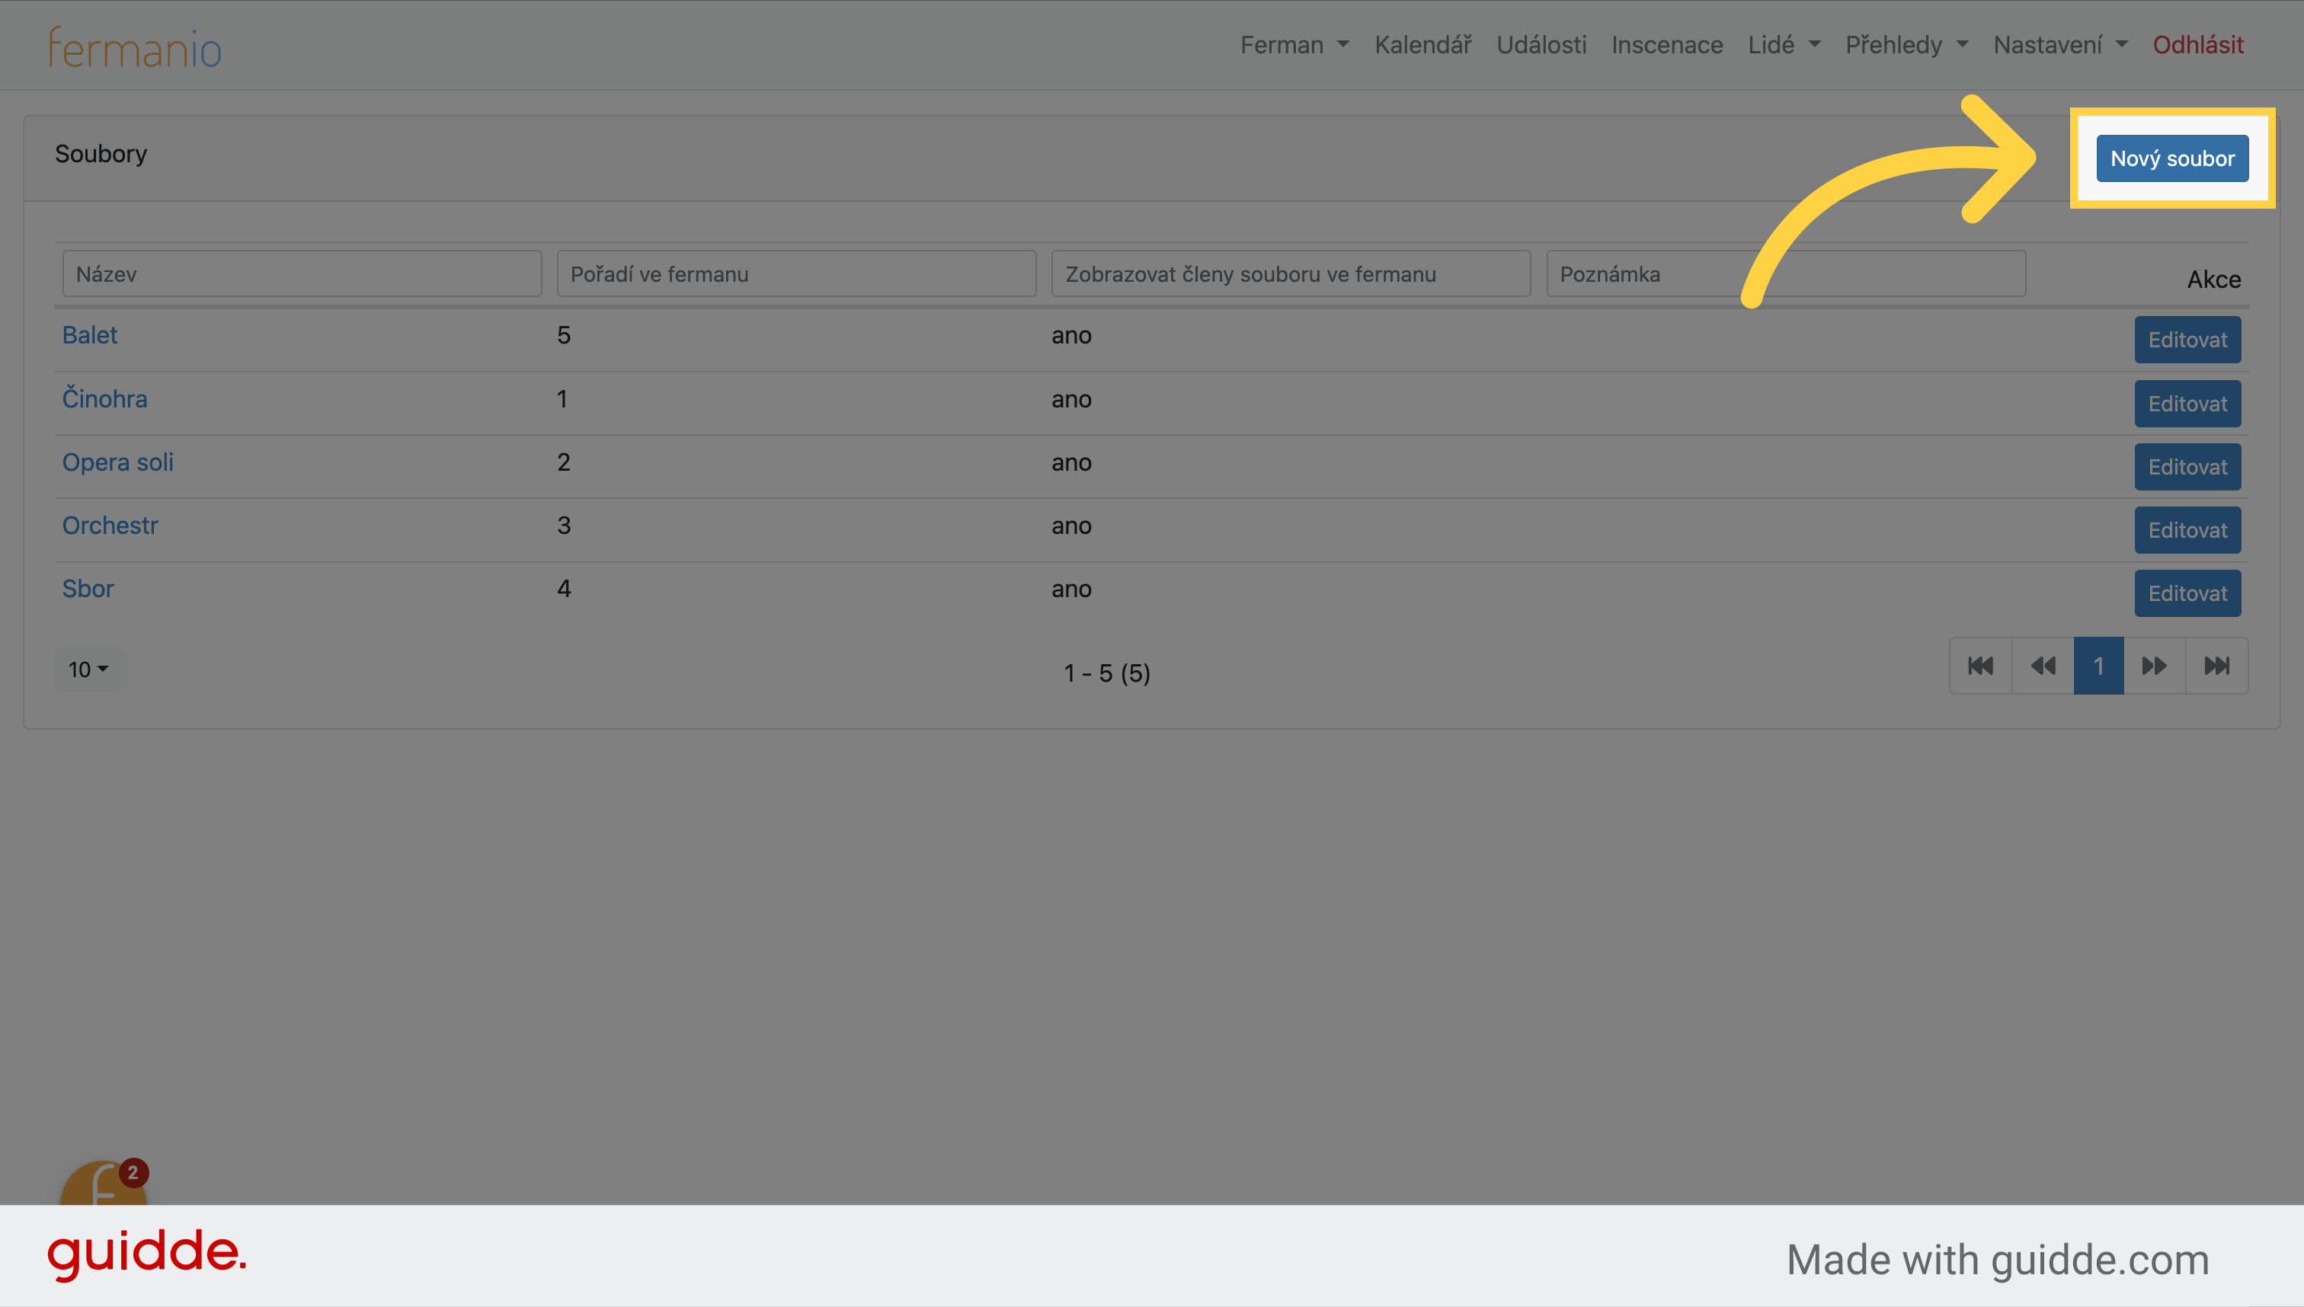Focus the Poznámka filter field
This screenshot has width=2304, height=1307.
(1786, 273)
